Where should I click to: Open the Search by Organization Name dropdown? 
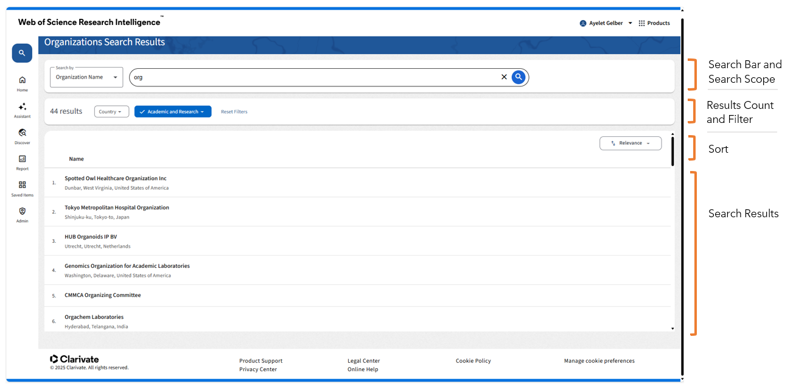point(86,77)
